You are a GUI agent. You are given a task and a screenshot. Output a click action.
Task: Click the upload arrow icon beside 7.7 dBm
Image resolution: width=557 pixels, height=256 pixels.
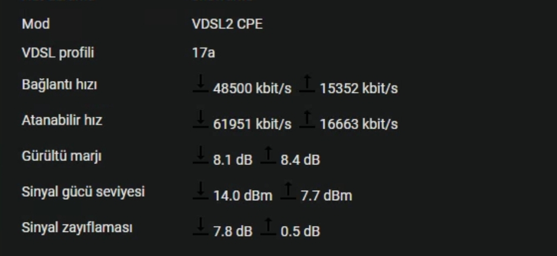288,190
